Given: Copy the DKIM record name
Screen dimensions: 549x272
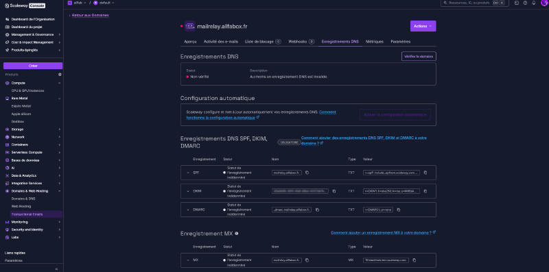Looking at the screenshot, I should click(x=334, y=191).
